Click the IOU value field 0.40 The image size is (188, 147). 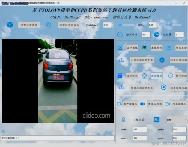tap(153, 25)
